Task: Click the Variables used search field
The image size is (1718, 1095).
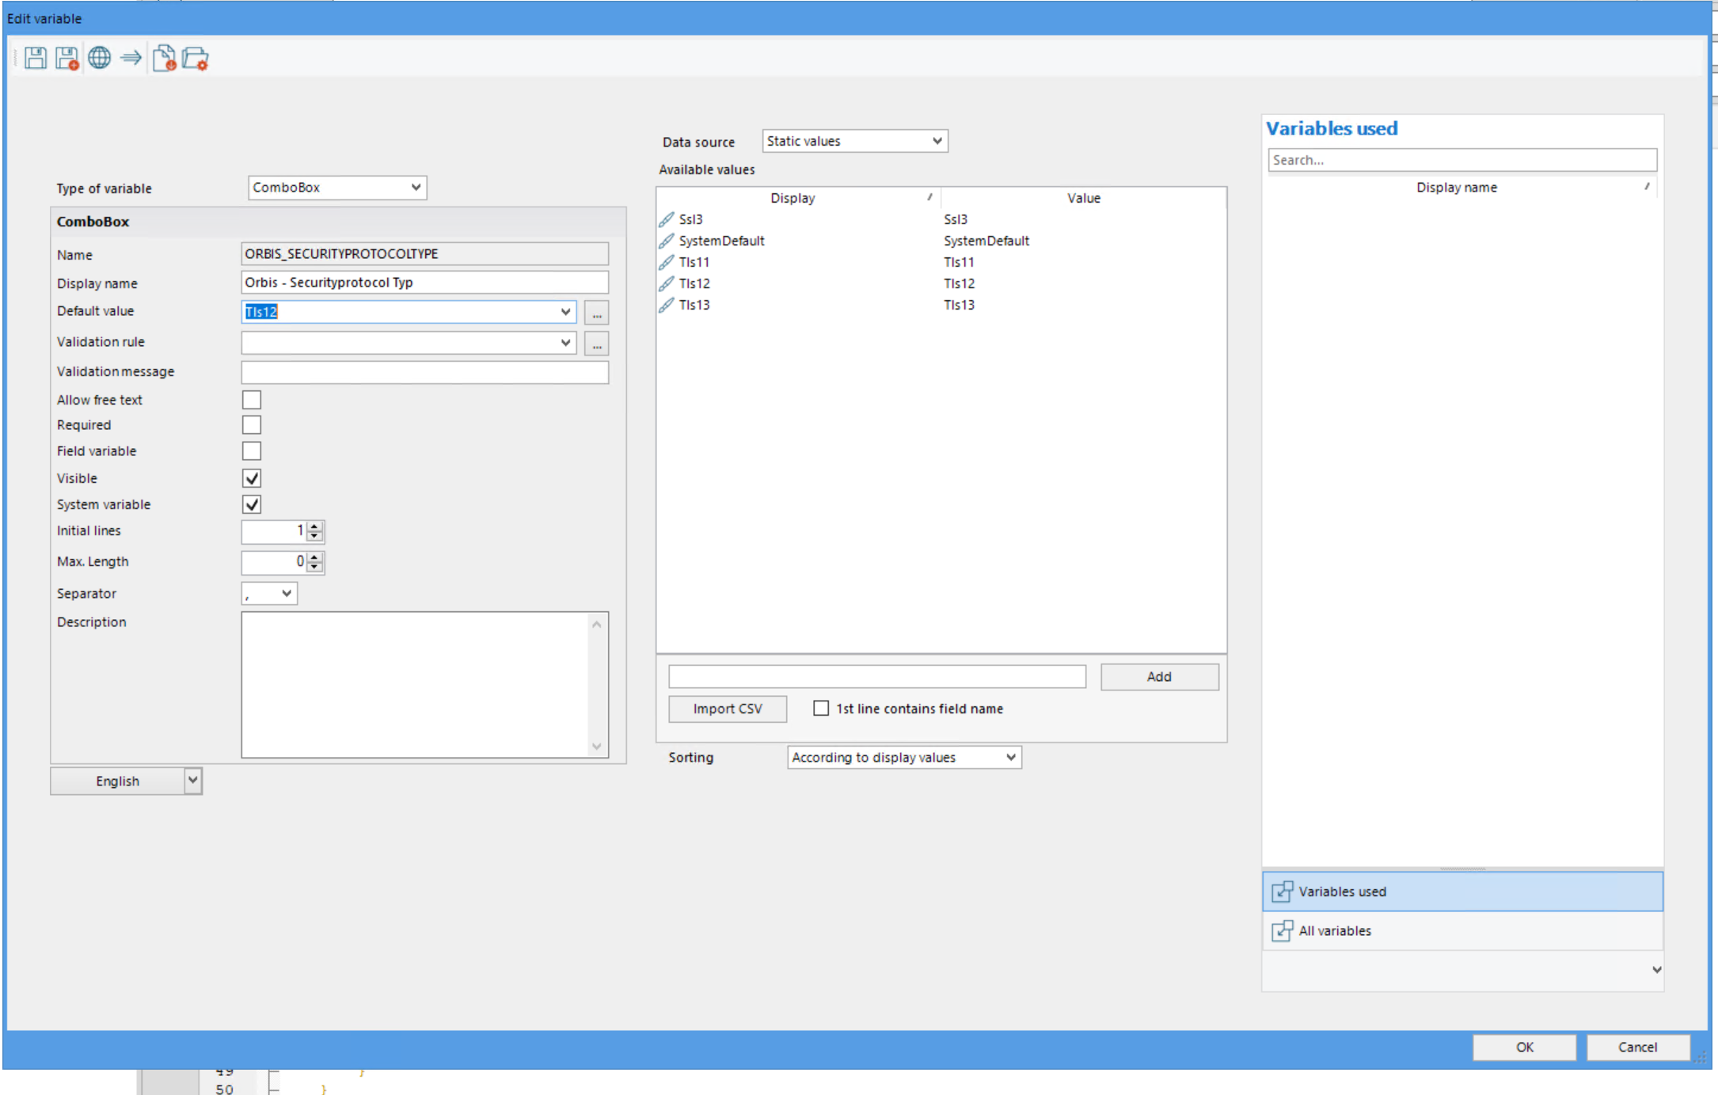Action: 1461,160
